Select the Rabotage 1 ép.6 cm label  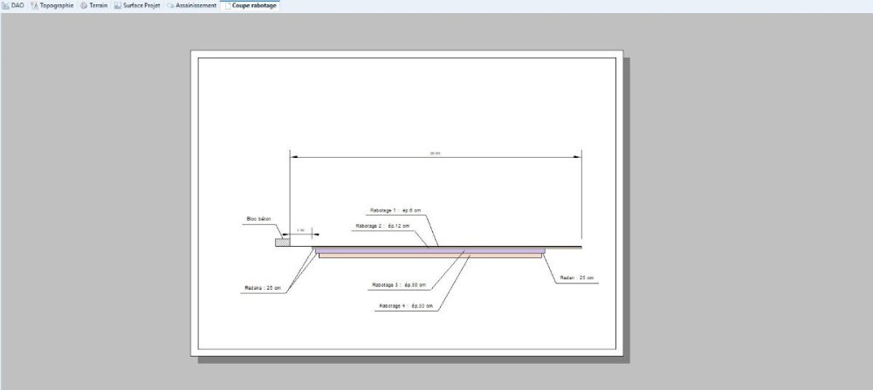point(395,210)
